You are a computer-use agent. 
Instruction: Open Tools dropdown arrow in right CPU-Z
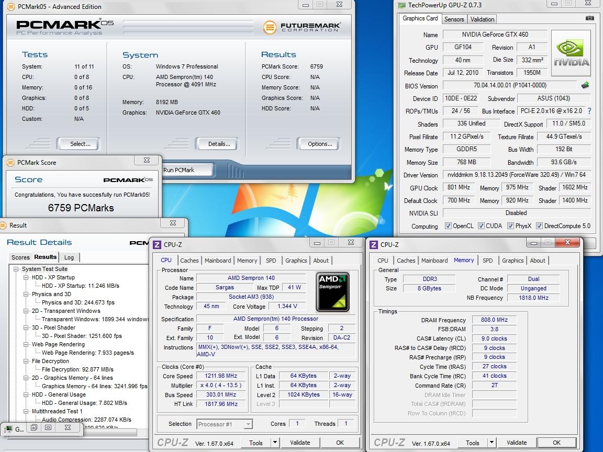coord(492,443)
